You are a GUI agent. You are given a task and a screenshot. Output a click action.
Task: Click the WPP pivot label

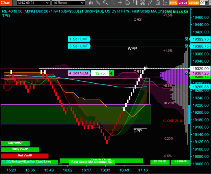[x=132, y=48]
